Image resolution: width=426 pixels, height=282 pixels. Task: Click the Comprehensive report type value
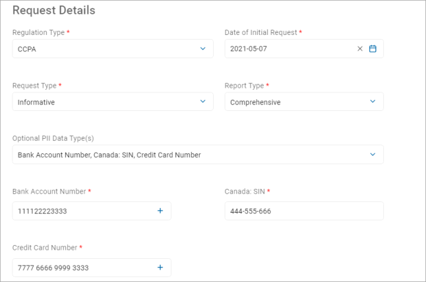click(255, 102)
